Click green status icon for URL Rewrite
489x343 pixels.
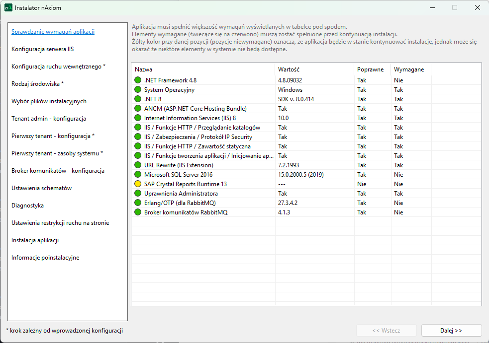tap(138, 165)
